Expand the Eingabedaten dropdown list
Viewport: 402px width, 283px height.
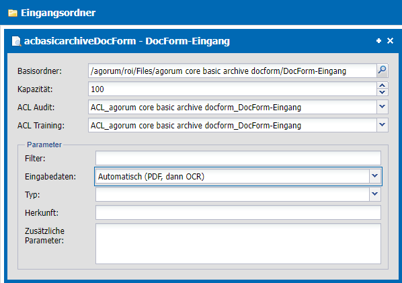pyautogui.click(x=375, y=176)
